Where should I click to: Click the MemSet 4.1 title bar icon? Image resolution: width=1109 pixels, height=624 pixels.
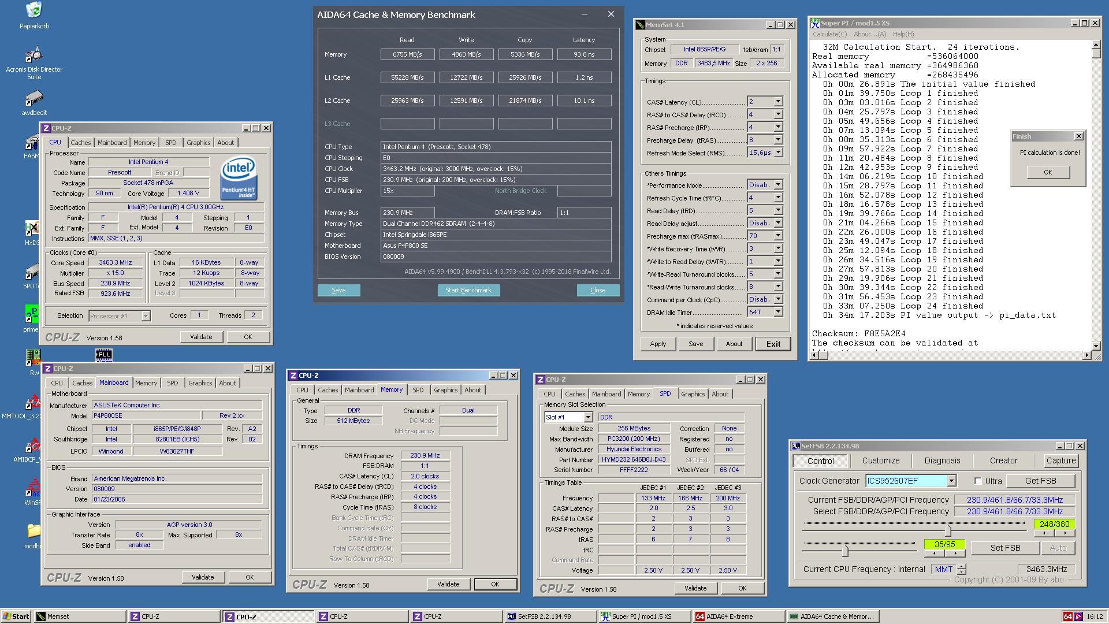pyautogui.click(x=640, y=25)
